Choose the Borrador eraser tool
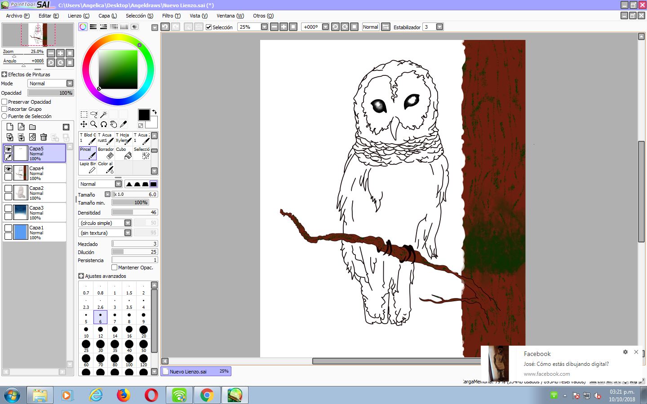Screen dimensions: 647x404 pos(106,153)
